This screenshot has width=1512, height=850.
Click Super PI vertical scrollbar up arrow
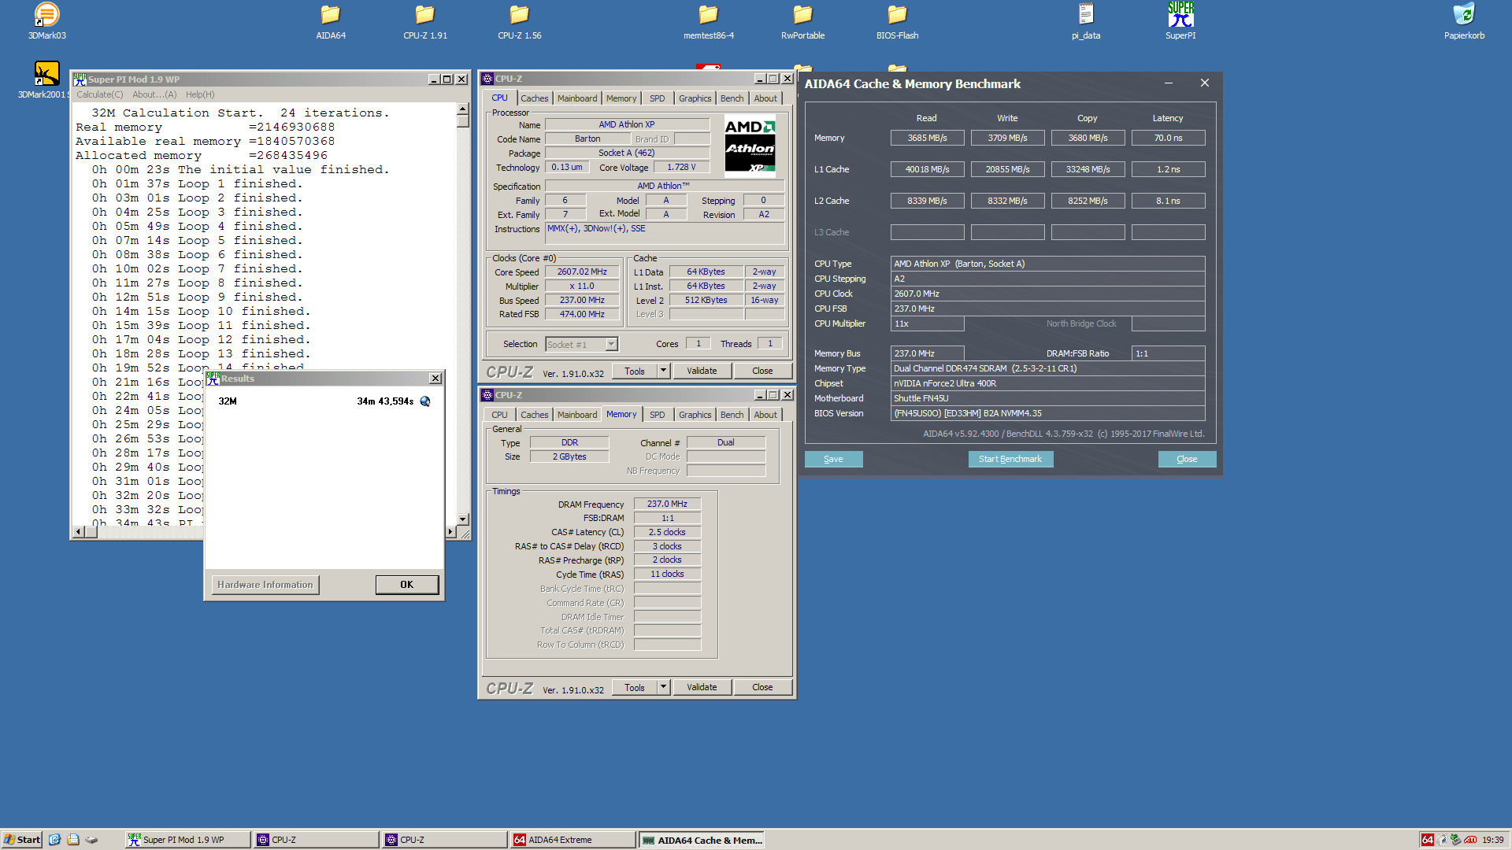[x=463, y=109]
